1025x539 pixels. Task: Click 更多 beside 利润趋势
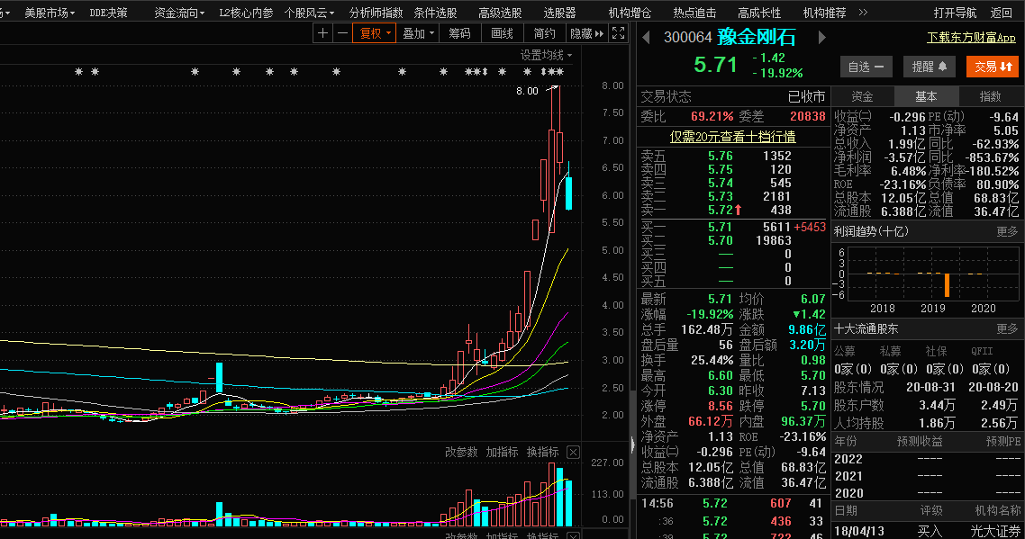click(x=1007, y=231)
